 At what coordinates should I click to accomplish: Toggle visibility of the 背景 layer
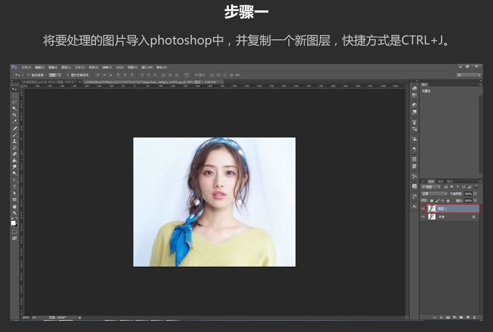click(423, 216)
